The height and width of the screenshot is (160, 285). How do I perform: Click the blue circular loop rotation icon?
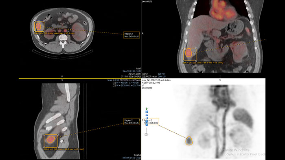coord(147,118)
